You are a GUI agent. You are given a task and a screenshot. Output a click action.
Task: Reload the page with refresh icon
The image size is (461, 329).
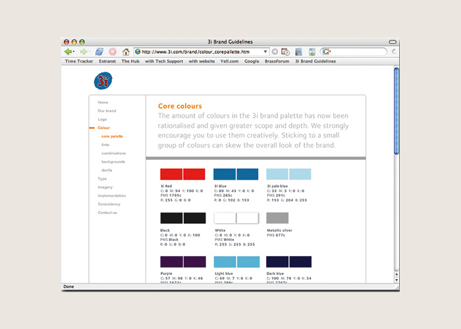[99, 52]
